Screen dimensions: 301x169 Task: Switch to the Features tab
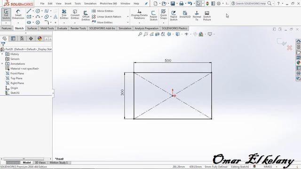tap(7, 28)
